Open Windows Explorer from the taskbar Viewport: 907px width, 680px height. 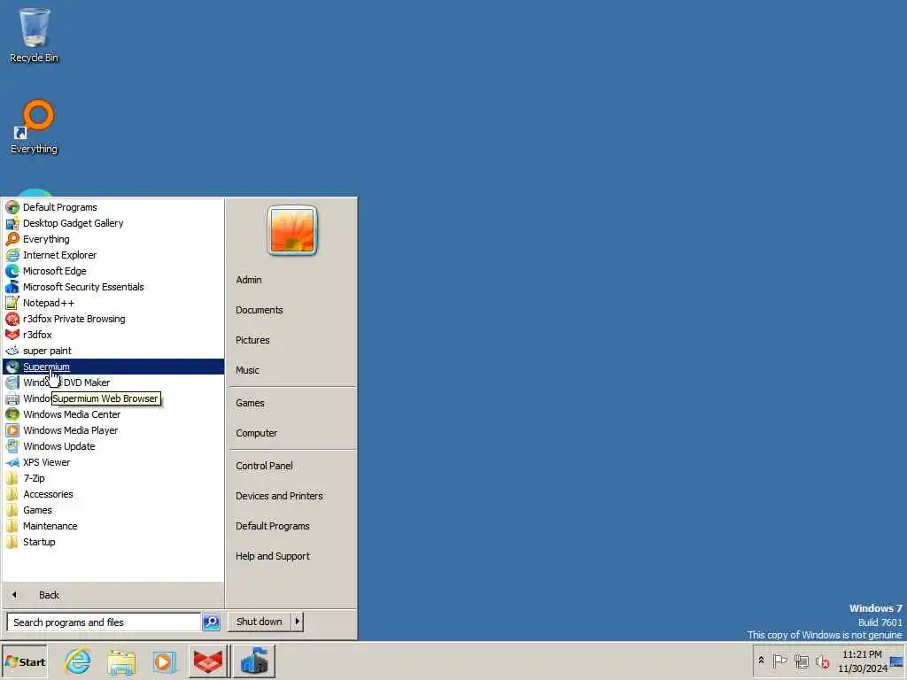[x=120, y=661]
